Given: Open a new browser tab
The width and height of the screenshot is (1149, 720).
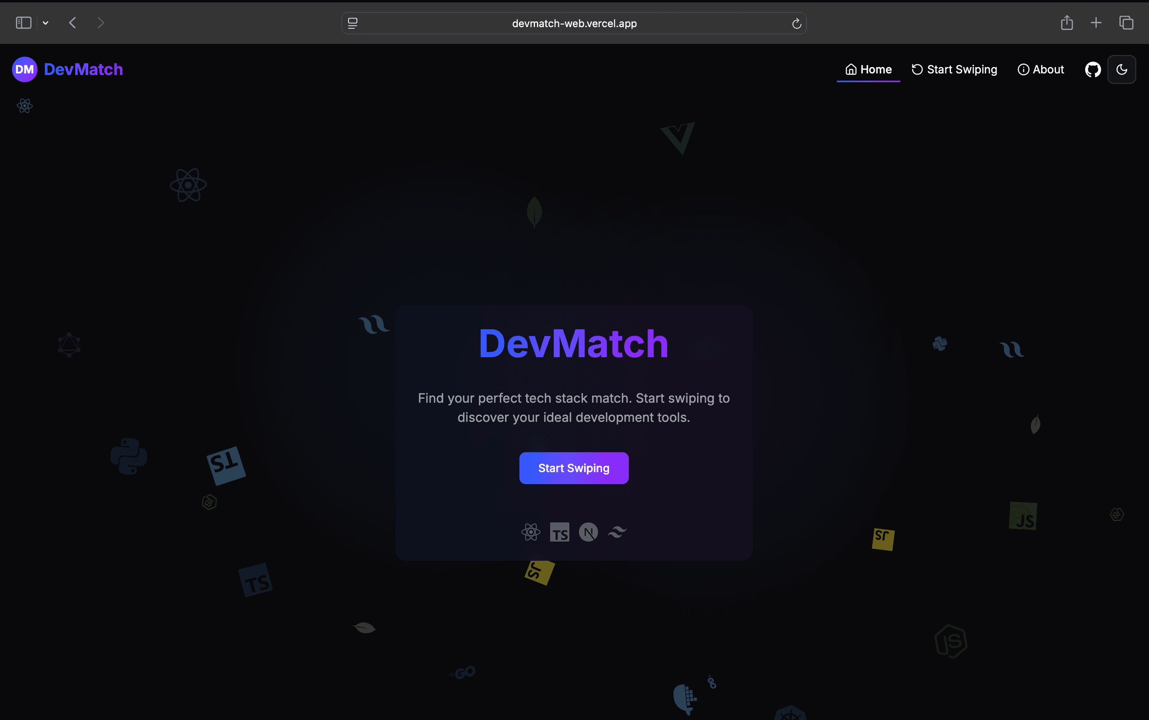Looking at the screenshot, I should click(1096, 23).
